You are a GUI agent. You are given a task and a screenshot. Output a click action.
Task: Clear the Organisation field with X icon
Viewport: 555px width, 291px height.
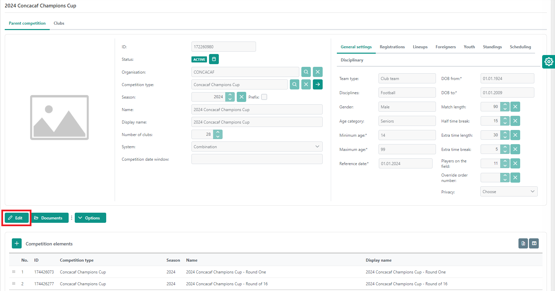pyautogui.click(x=318, y=72)
